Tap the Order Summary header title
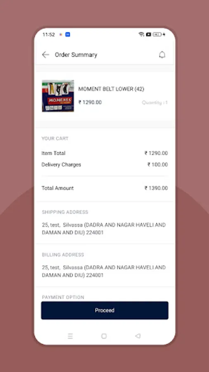Image resolution: width=209 pixels, height=372 pixels. (x=76, y=55)
